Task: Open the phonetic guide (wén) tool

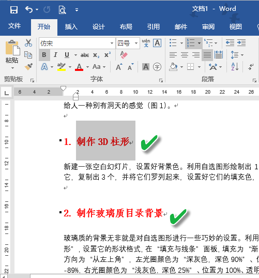Action: [x=146, y=43]
